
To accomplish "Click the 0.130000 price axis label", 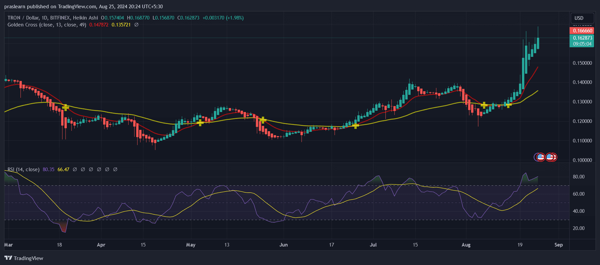I will click(x=582, y=102).
